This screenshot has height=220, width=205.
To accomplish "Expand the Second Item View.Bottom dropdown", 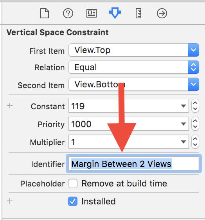I will coord(134,84).
